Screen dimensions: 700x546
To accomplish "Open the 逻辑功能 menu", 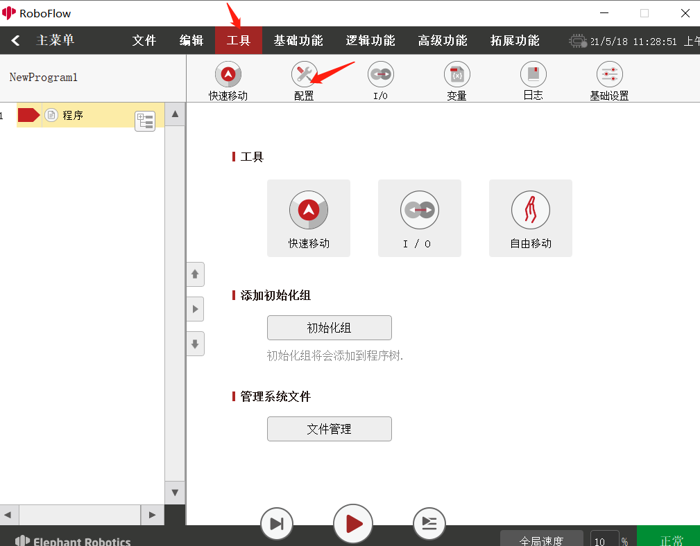I will pyautogui.click(x=370, y=41).
